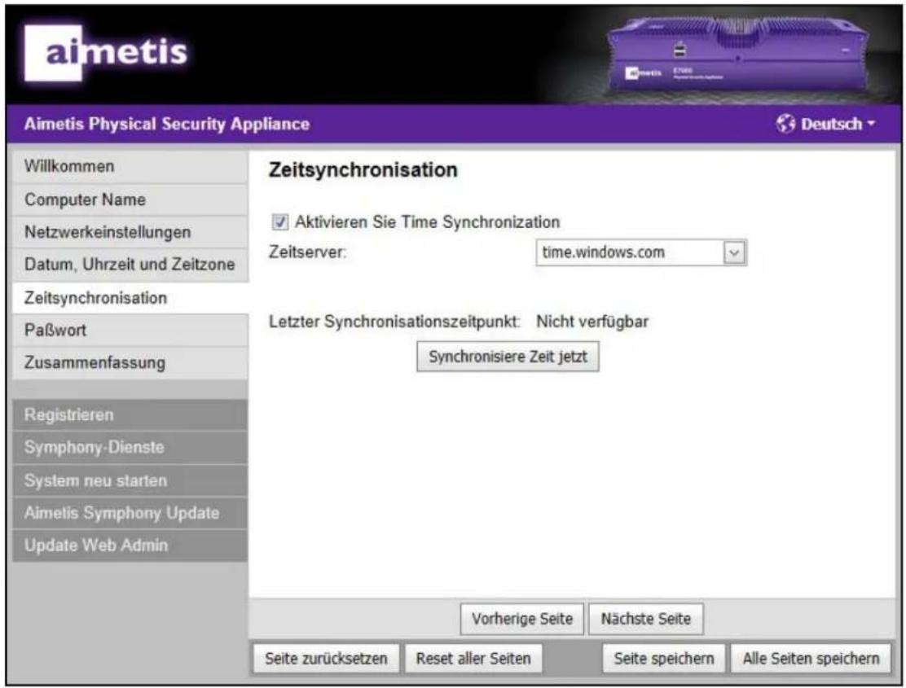Click Alle Seiten speichern button
The width and height of the screenshot is (906, 688).
click(x=811, y=659)
